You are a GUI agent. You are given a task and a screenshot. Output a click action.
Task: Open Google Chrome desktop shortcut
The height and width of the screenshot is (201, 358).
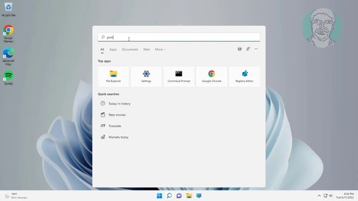tap(8, 33)
